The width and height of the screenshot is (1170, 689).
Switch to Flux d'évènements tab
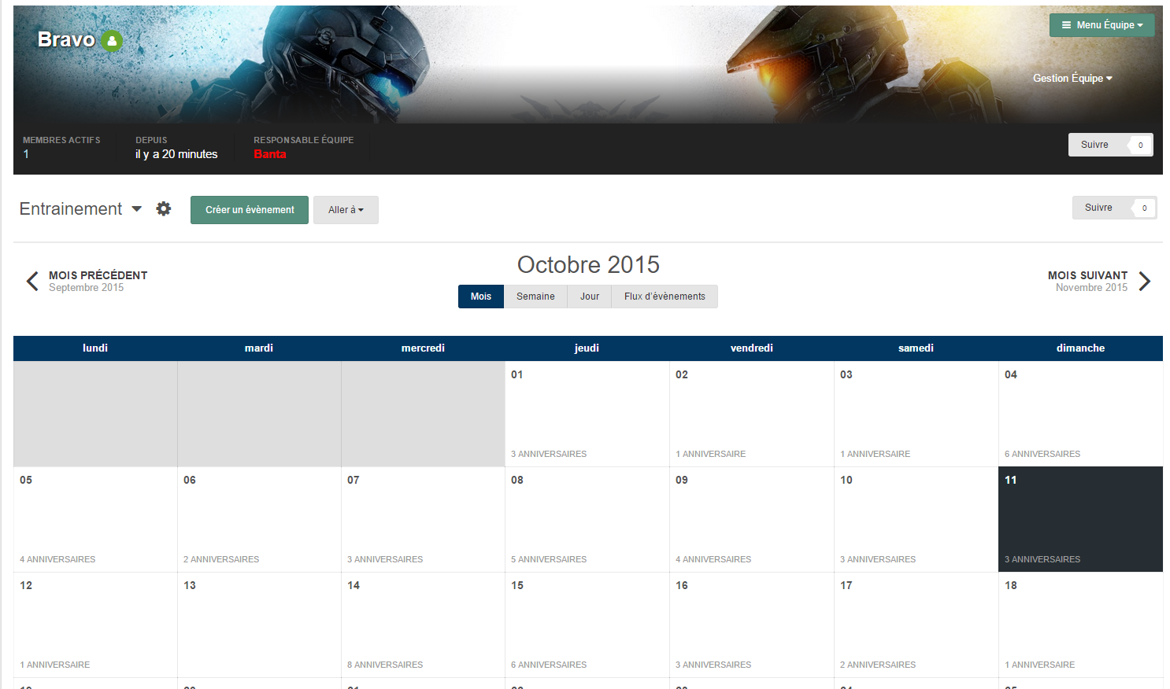[665, 297]
